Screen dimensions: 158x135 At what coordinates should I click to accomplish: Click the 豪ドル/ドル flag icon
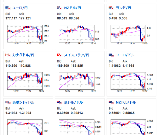tap(60, 102)
